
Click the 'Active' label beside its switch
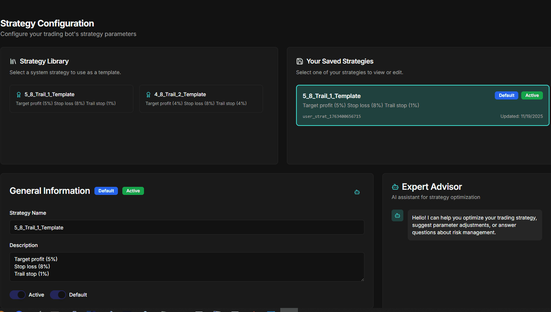(x=36, y=295)
